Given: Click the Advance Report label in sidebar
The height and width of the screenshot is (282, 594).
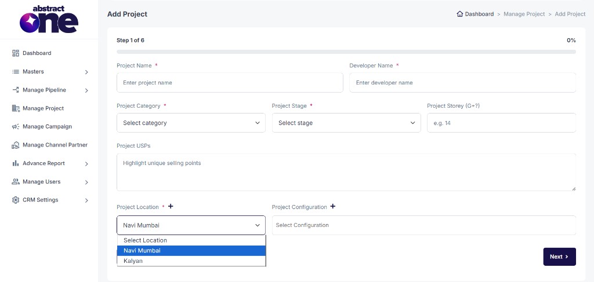Looking at the screenshot, I should [x=44, y=163].
